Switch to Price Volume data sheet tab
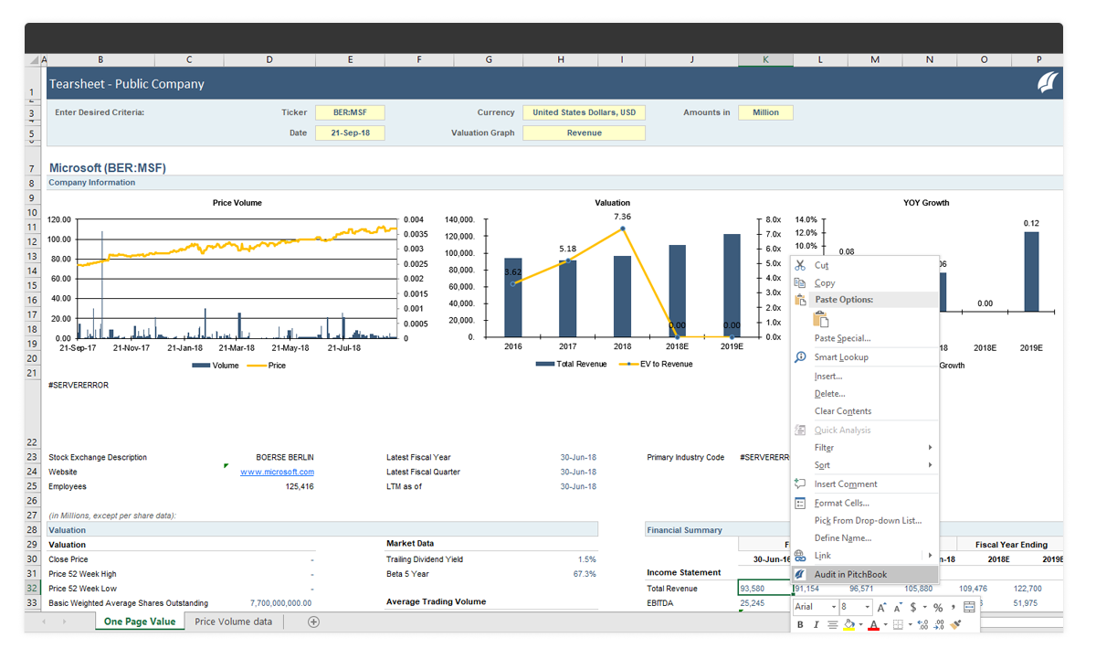The image size is (1096, 659). [233, 622]
